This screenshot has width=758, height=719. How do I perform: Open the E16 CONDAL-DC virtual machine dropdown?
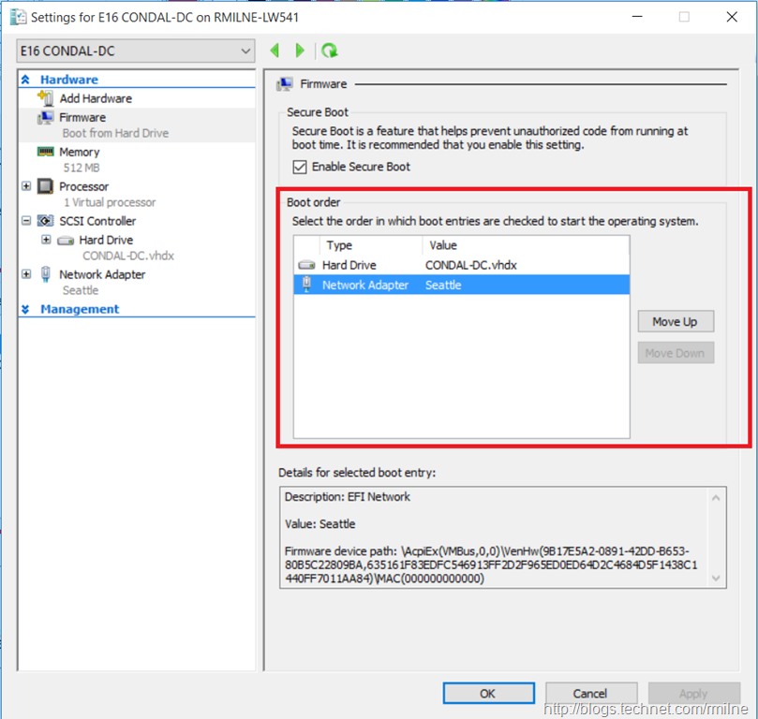136,51
